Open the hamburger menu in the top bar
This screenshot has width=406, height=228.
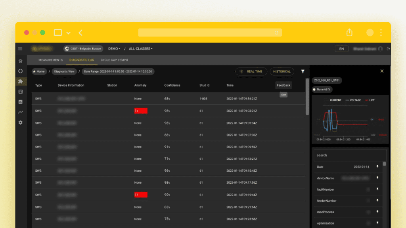pos(20,49)
